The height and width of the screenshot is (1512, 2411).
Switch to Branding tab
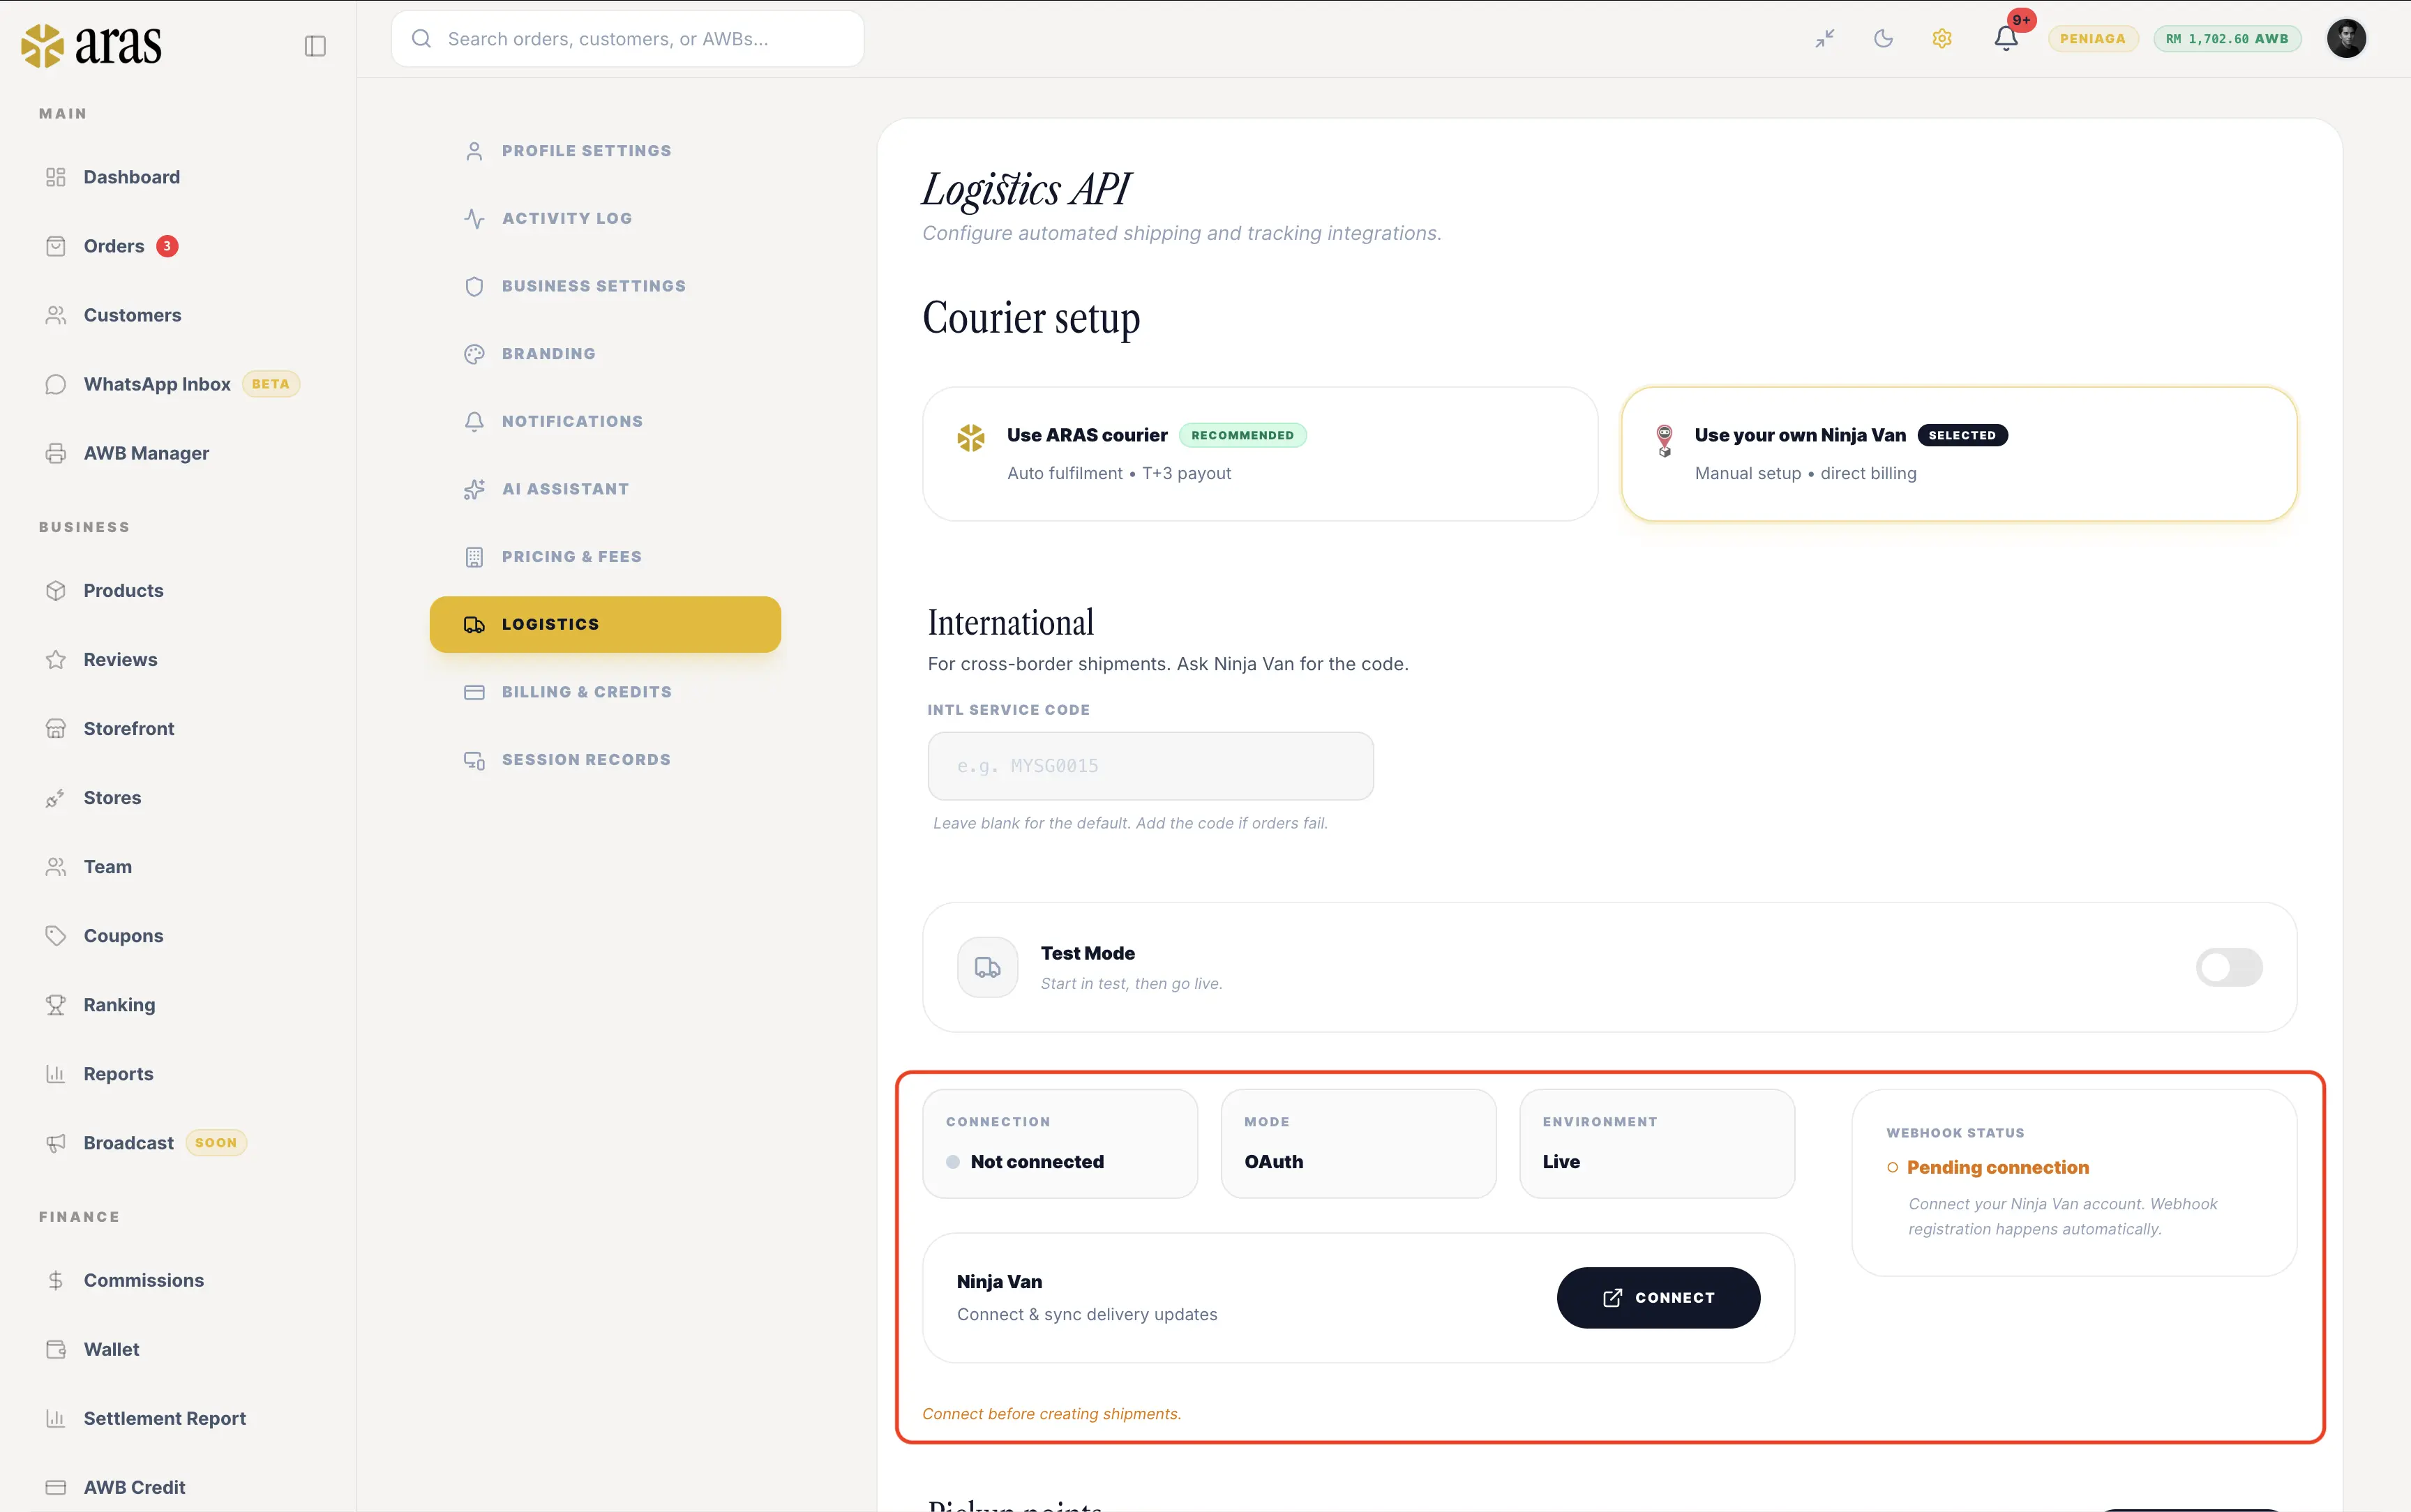(605, 354)
